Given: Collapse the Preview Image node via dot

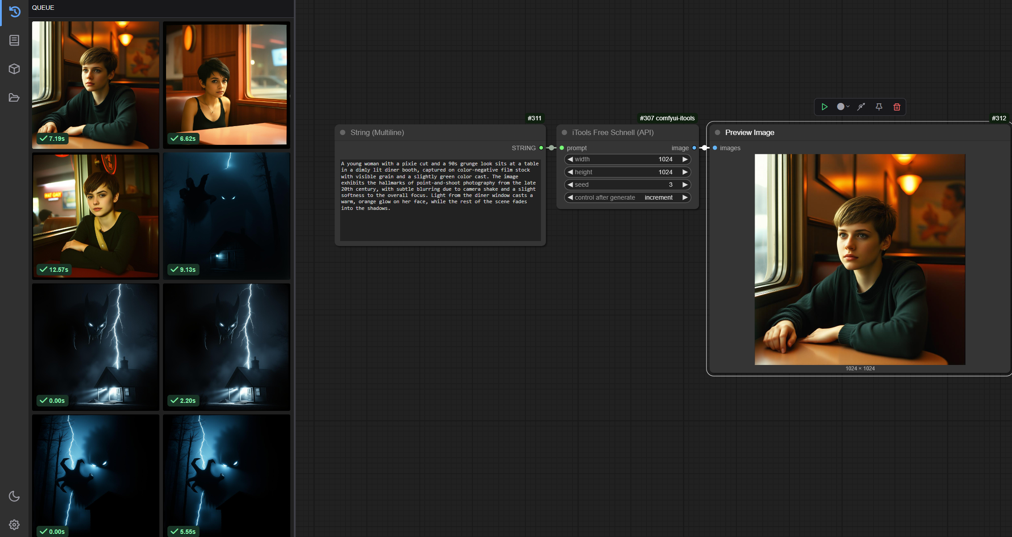Looking at the screenshot, I should coord(717,132).
